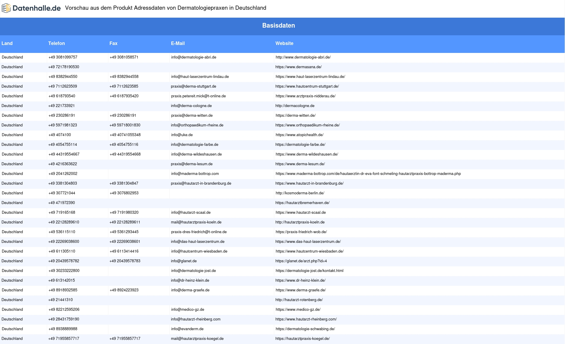
Task: Click phone number +49 4074100
Action: point(60,135)
